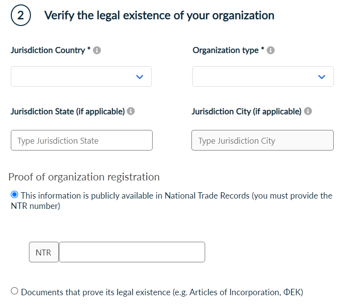The width and height of the screenshot is (346, 305).
Task: Select the National Trade Records radio option
Action: click(x=14, y=195)
